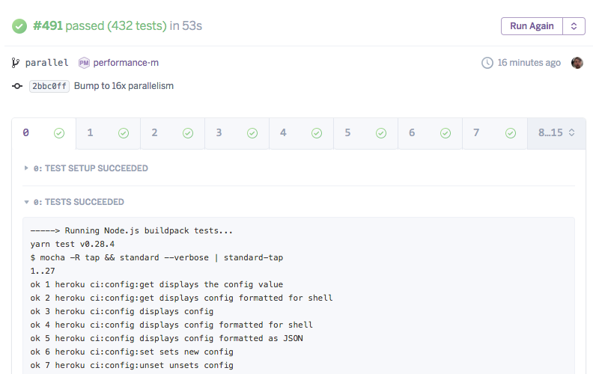Click the green passed status checkmark icon
Image resolution: width=602 pixels, height=374 pixels.
click(x=19, y=26)
